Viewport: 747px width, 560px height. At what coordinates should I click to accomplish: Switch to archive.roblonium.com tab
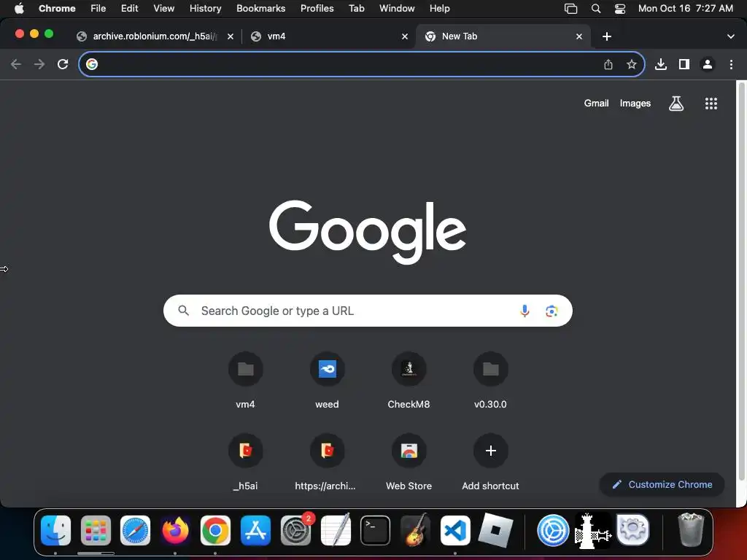(155, 36)
